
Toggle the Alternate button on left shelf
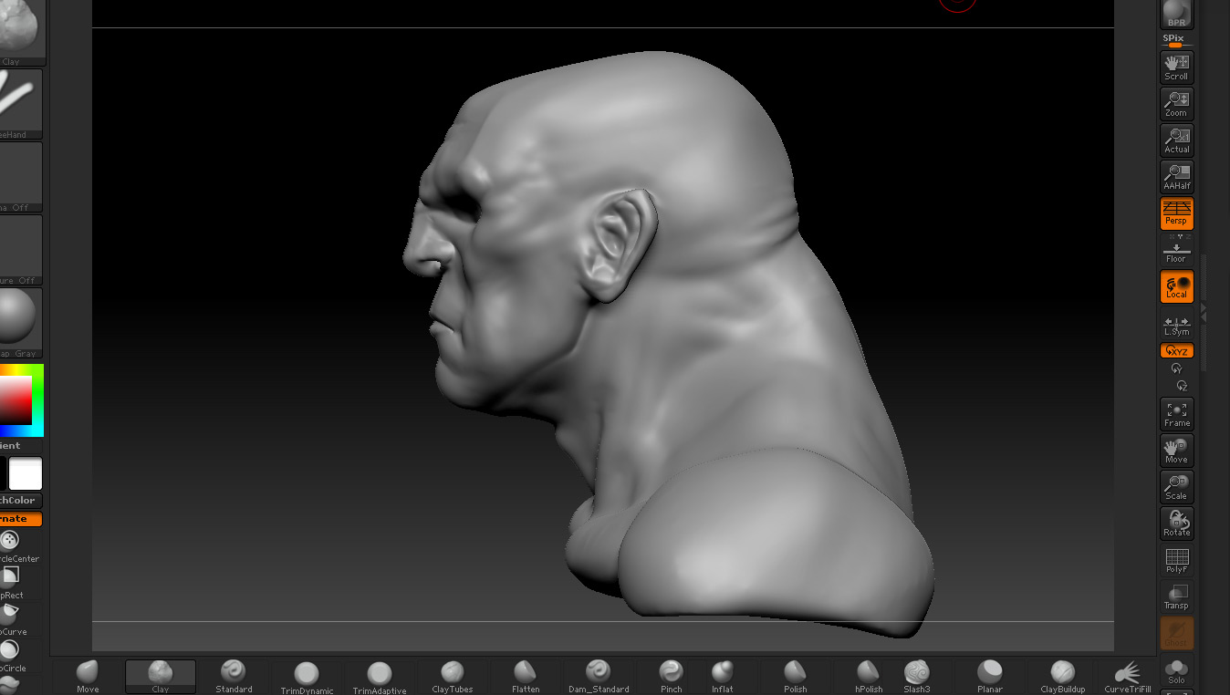click(x=21, y=519)
